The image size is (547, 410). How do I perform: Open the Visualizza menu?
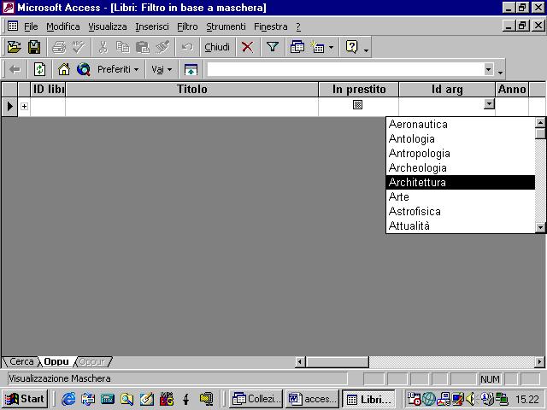[x=108, y=26]
